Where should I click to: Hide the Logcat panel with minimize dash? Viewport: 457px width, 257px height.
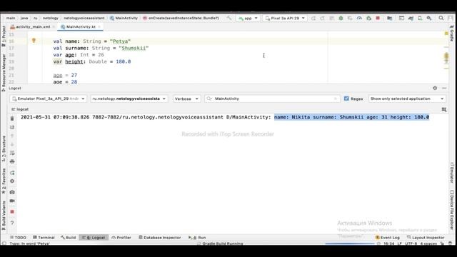point(444,88)
